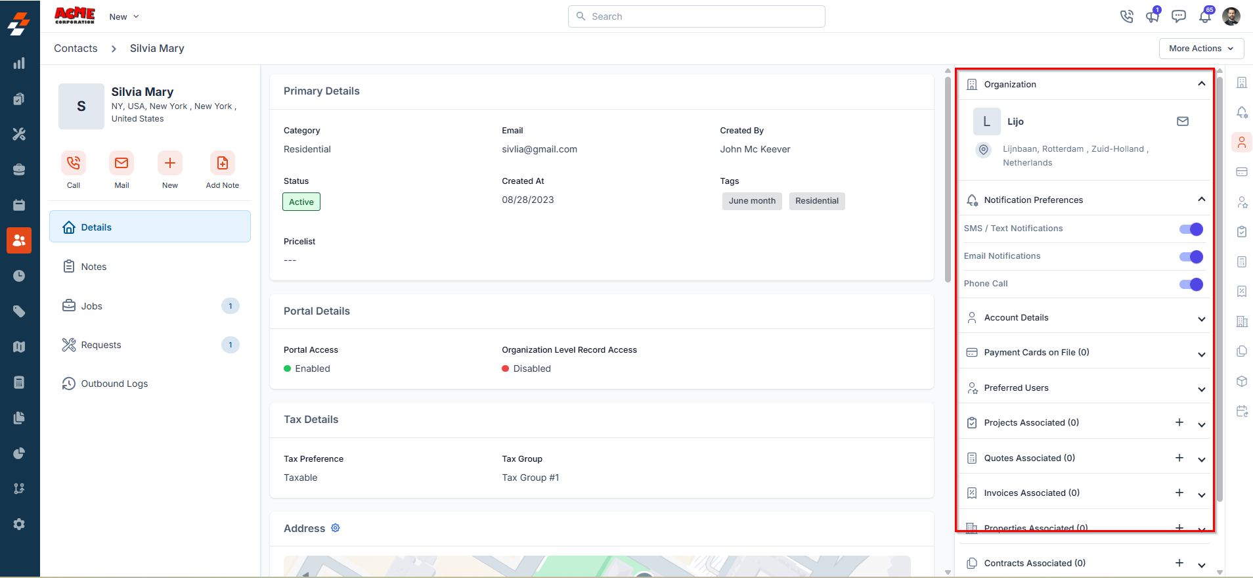Click the payment card icon in right rail
The width and height of the screenshot is (1253, 578).
coord(1242,171)
